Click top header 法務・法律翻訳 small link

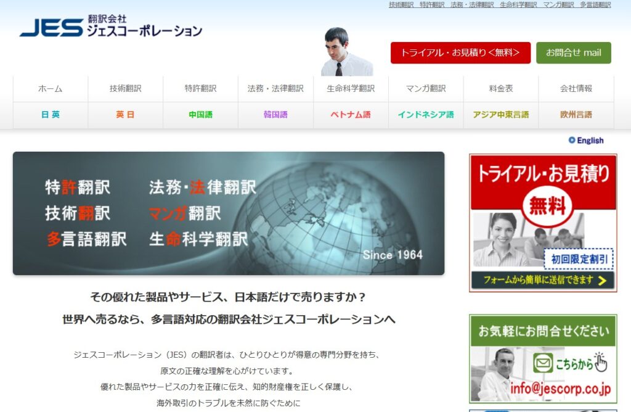pyautogui.click(x=472, y=5)
